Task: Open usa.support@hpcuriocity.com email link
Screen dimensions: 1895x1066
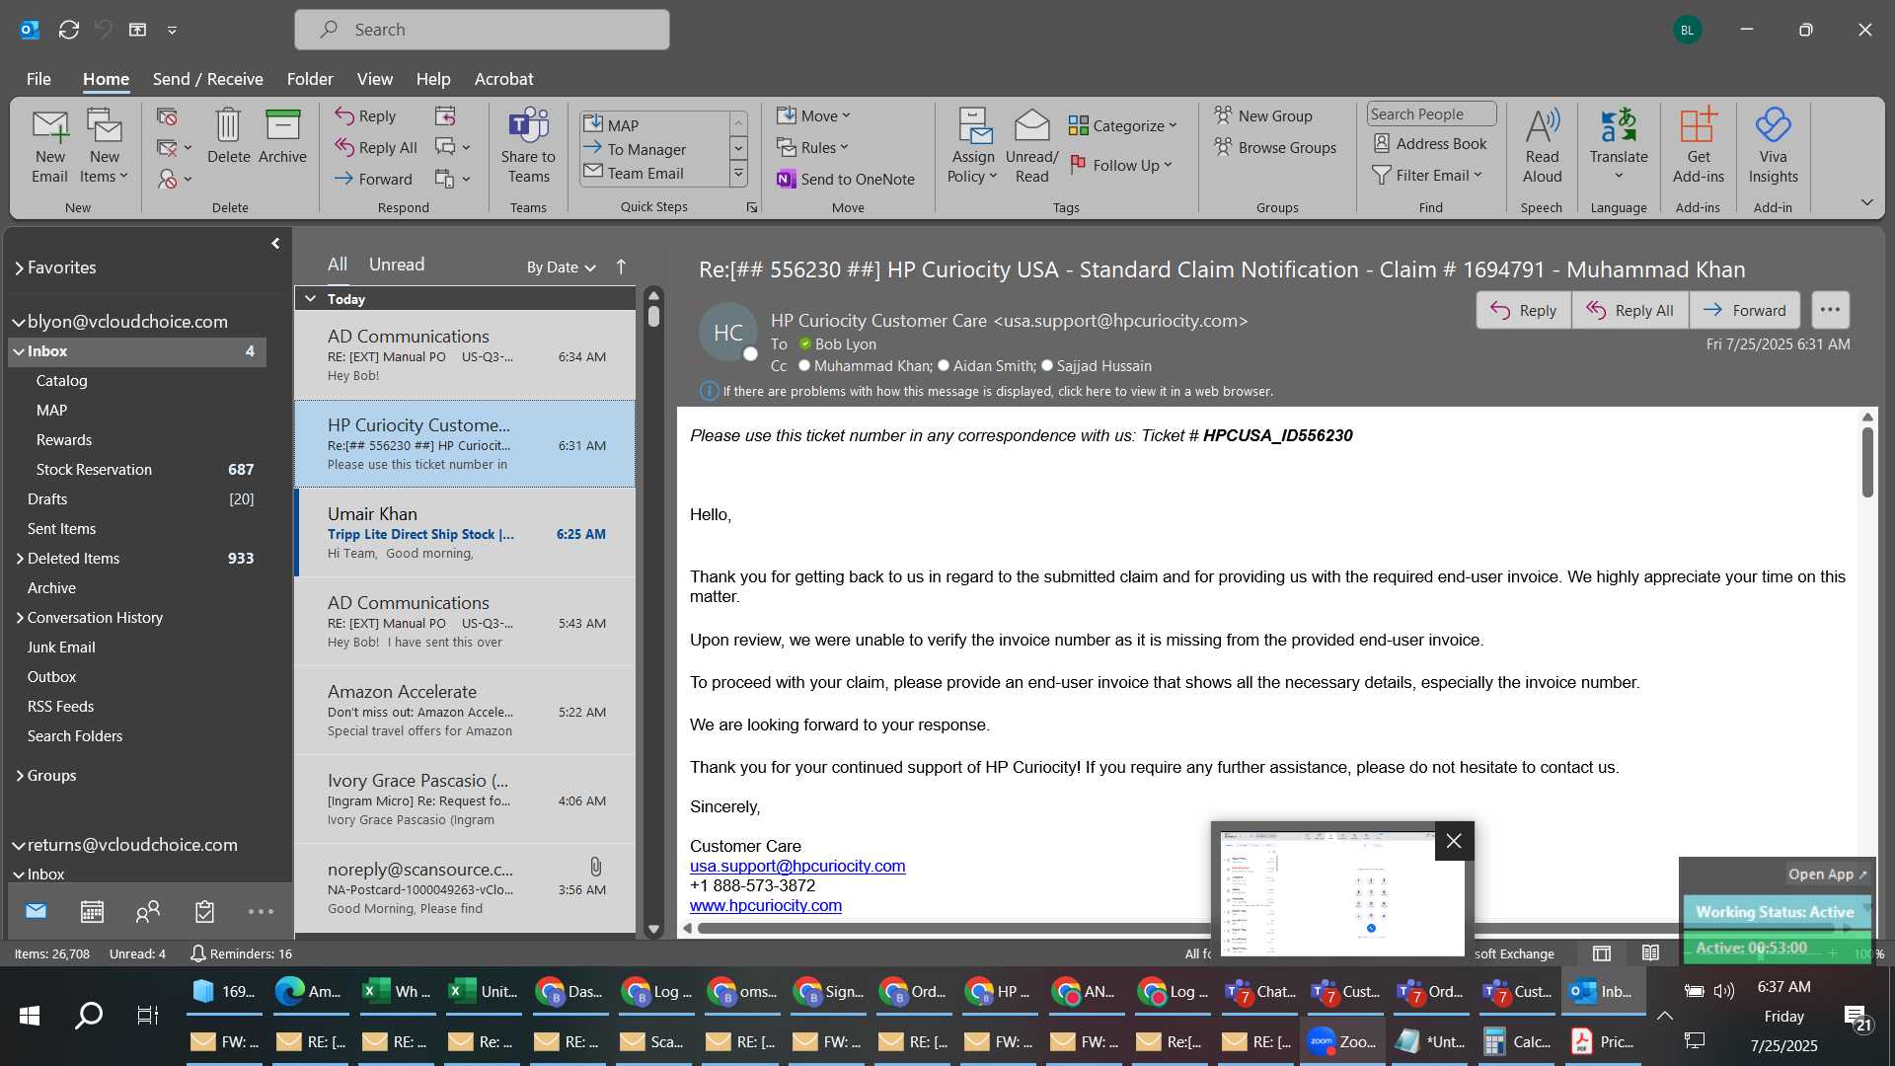Action: pyautogui.click(x=797, y=866)
